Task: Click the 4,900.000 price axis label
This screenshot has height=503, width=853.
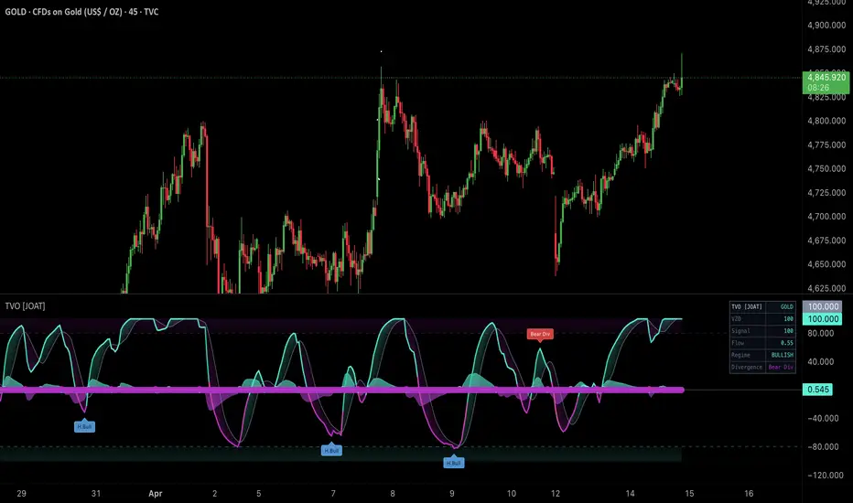Action: (826, 25)
